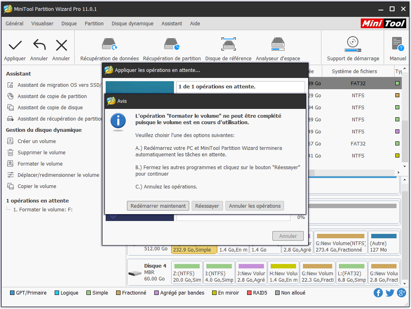Screen dimensions: 411x309
Task: Open Facebook via the bottom-right icon
Action: [378, 293]
